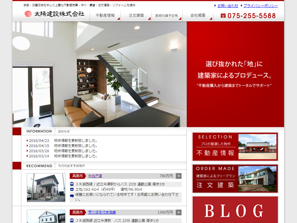Open the プライバシーポリシー link
The image size is (297, 223).
pyautogui.click(x=260, y=6)
